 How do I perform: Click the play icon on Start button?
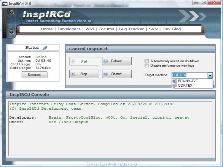(73, 61)
